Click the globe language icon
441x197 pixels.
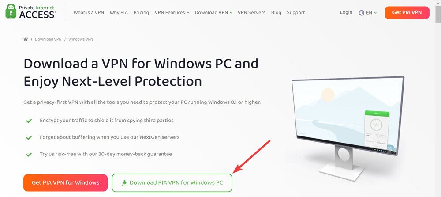click(x=362, y=13)
